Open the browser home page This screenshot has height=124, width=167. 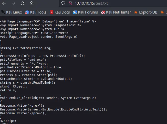click(32, 3)
